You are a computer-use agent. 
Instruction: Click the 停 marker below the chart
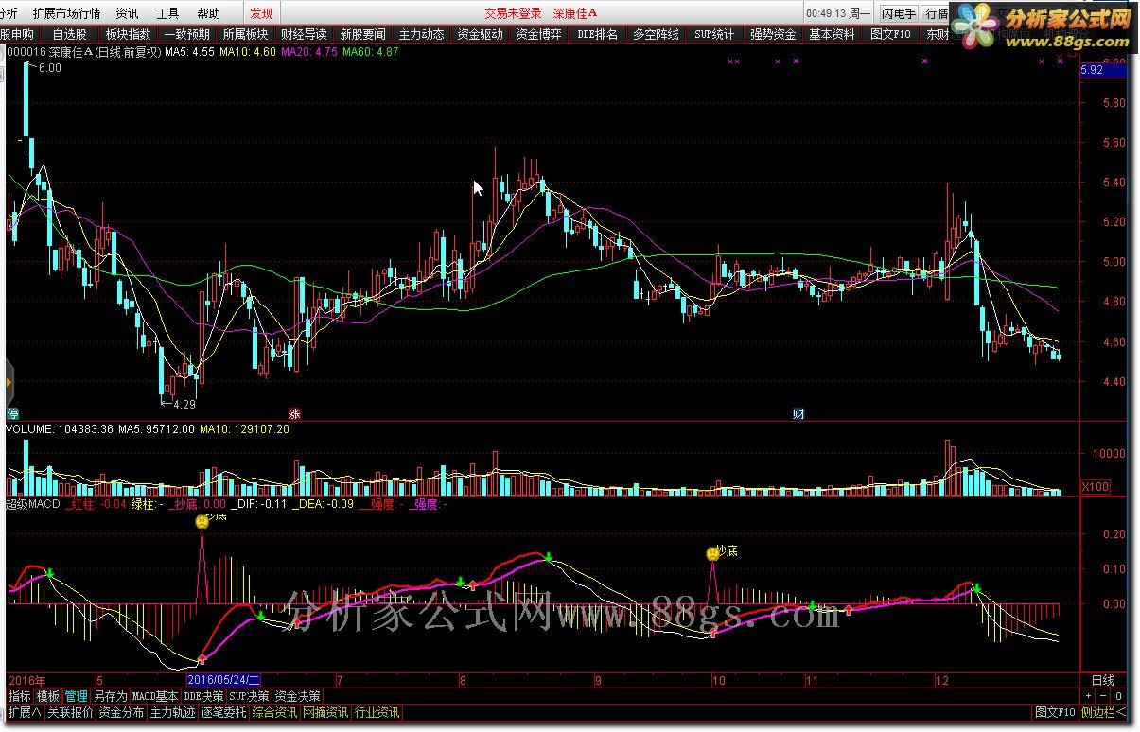[13, 414]
